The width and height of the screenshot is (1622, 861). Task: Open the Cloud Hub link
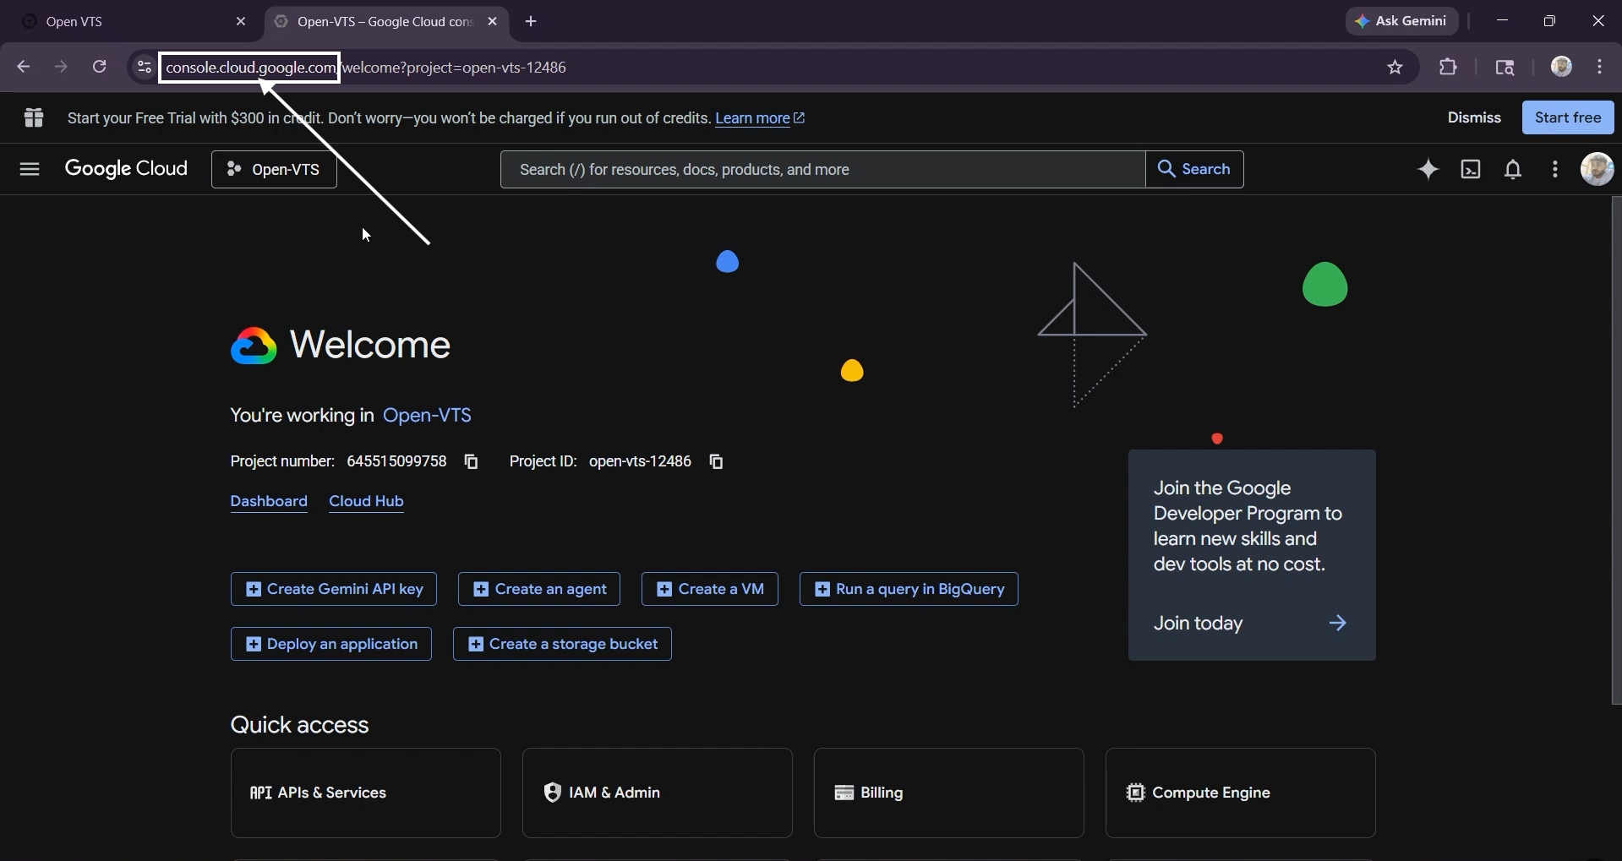[x=366, y=501]
